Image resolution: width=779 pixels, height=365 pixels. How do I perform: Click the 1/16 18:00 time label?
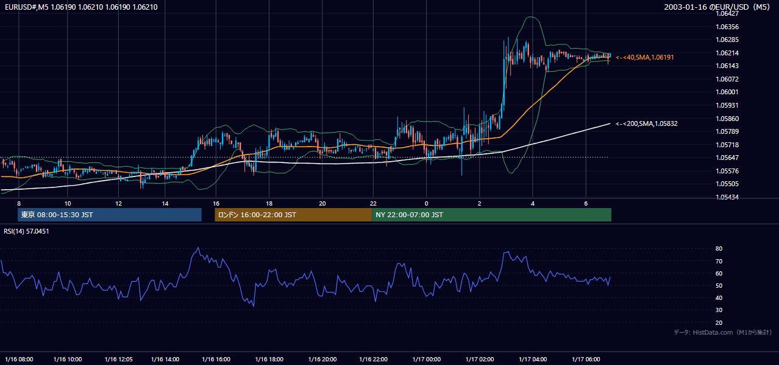269,360
